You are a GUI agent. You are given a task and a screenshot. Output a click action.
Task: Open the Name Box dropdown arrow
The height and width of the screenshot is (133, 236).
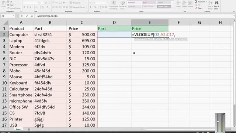[13, 16]
